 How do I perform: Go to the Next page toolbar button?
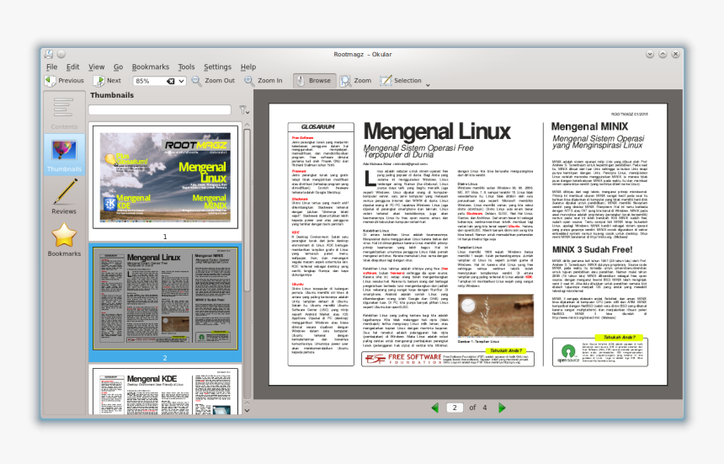pyautogui.click(x=107, y=80)
